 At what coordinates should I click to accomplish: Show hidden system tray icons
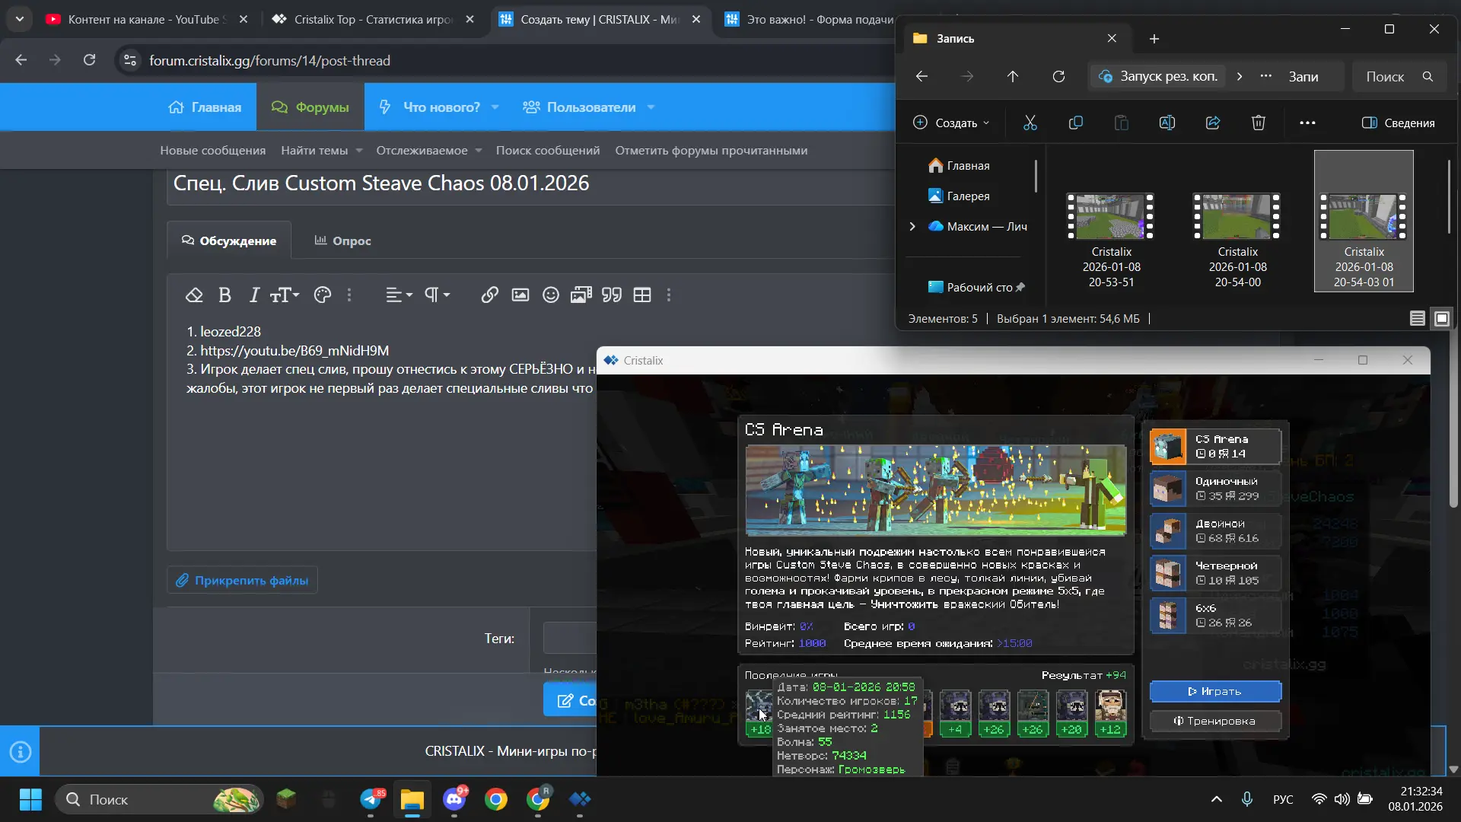pos(1217,799)
